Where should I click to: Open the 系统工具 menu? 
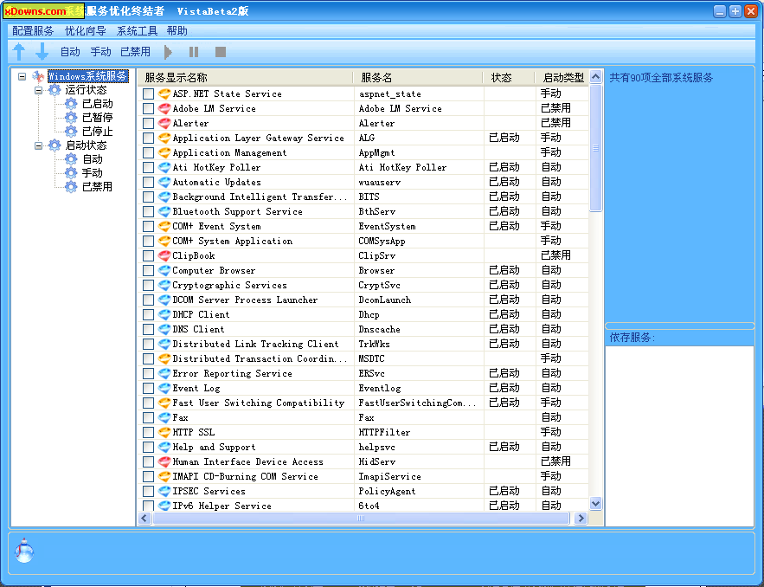pyautogui.click(x=137, y=30)
